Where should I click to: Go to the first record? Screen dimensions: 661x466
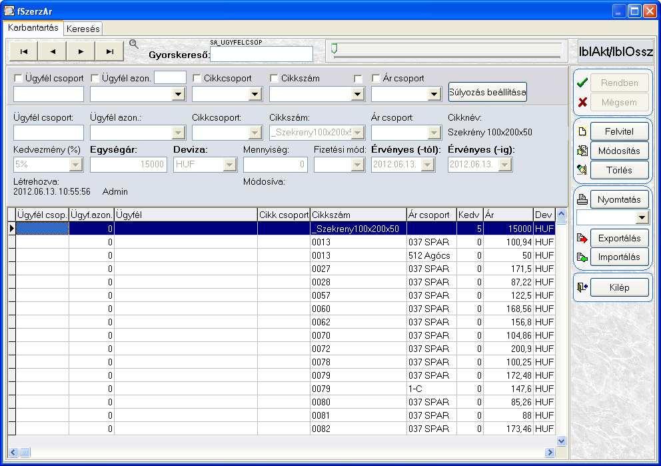(23, 51)
